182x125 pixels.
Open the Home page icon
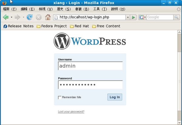pos(48,17)
